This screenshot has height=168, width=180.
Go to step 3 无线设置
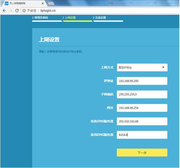click(99, 18)
